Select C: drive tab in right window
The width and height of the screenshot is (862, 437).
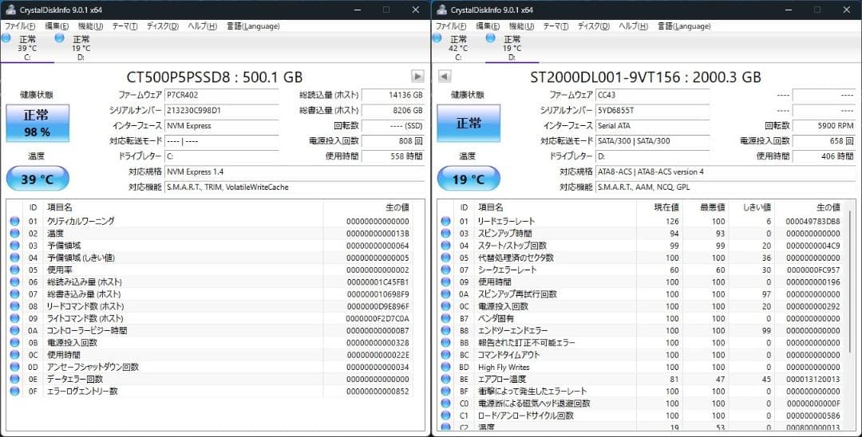[x=458, y=48]
